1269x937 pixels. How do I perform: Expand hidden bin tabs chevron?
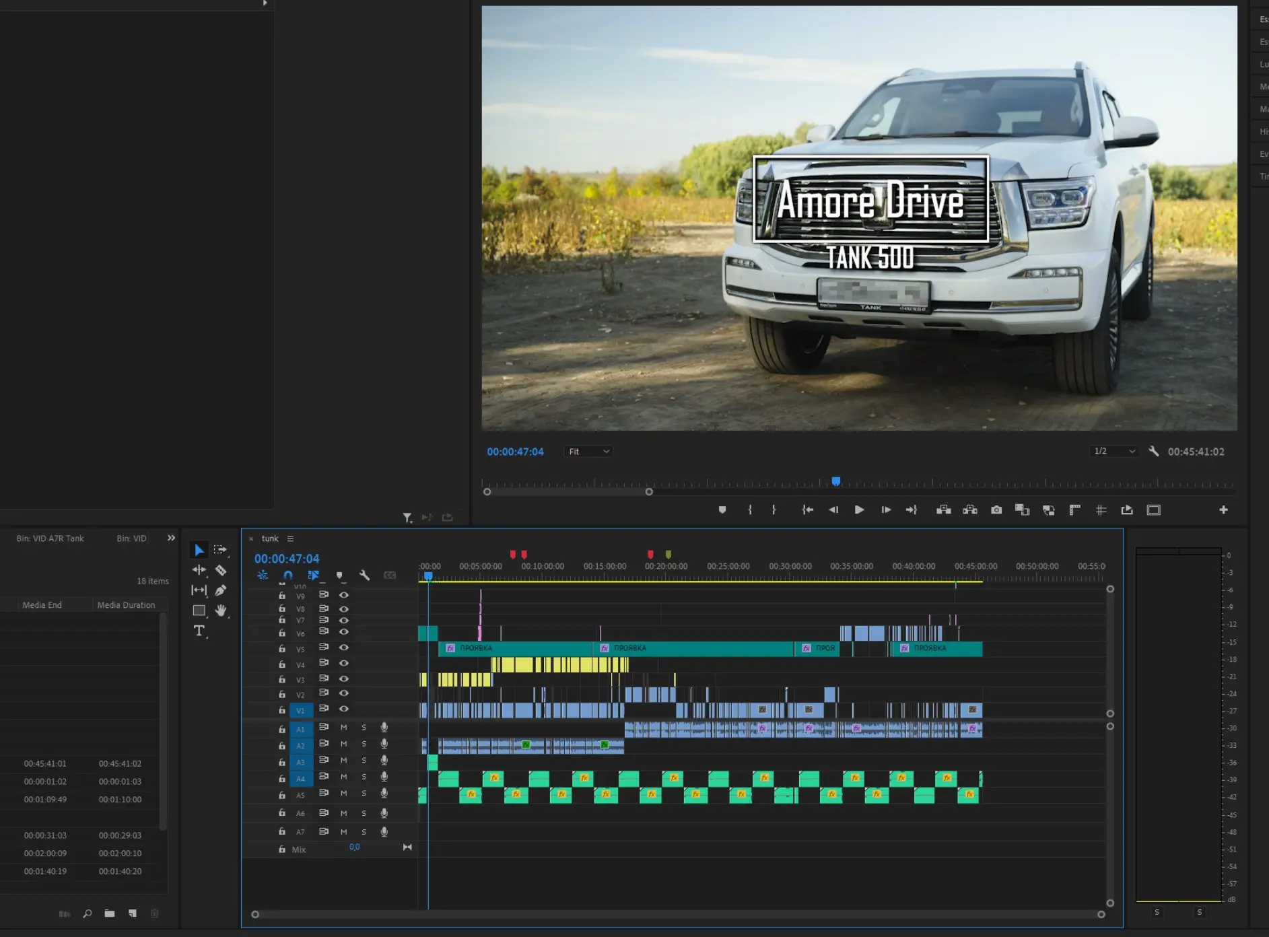coord(171,538)
